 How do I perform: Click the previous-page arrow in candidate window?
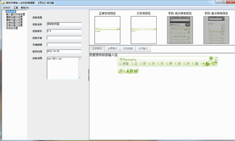(x=201, y=64)
